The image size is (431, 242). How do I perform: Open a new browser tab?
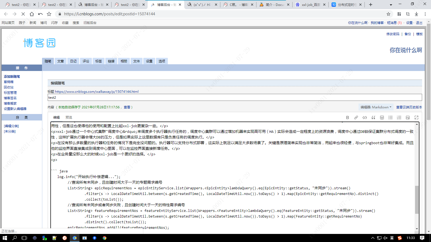pos(371,5)
